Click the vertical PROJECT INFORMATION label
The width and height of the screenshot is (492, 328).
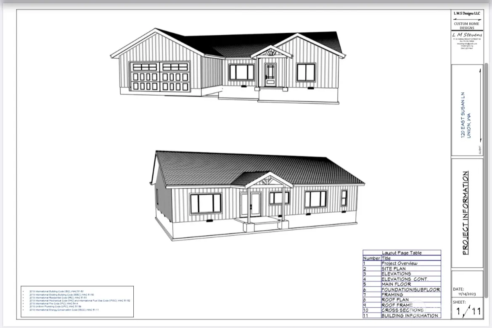click(x=465, y=213)
